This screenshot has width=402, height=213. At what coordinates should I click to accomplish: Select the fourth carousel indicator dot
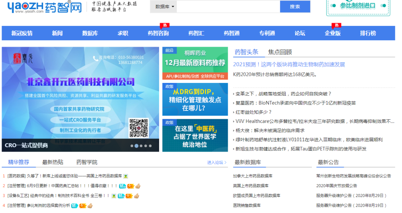[146, 146]
